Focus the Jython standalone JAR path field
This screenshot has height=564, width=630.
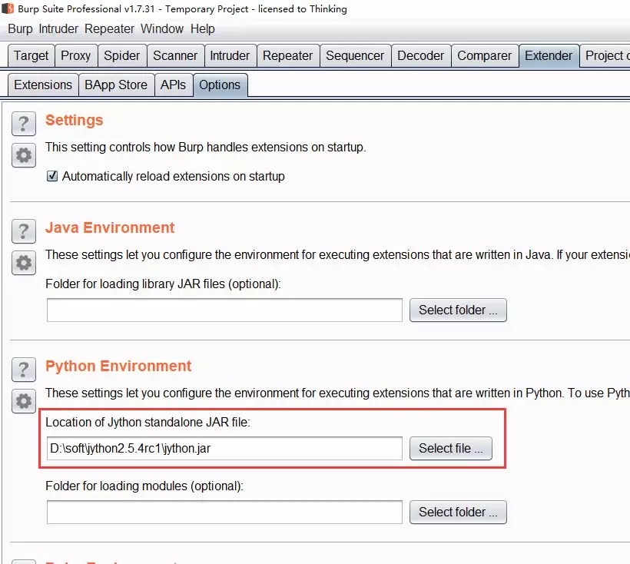[224, 448]
